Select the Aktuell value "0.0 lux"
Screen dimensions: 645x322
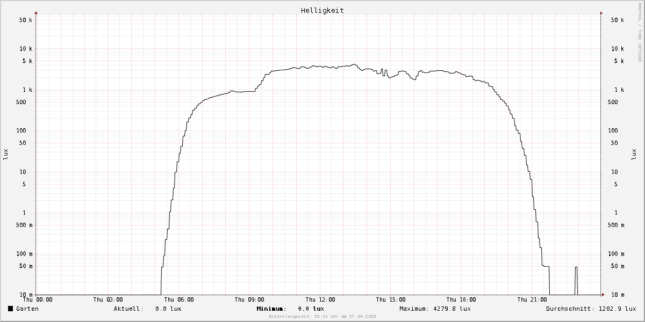[x=168, y=309]
